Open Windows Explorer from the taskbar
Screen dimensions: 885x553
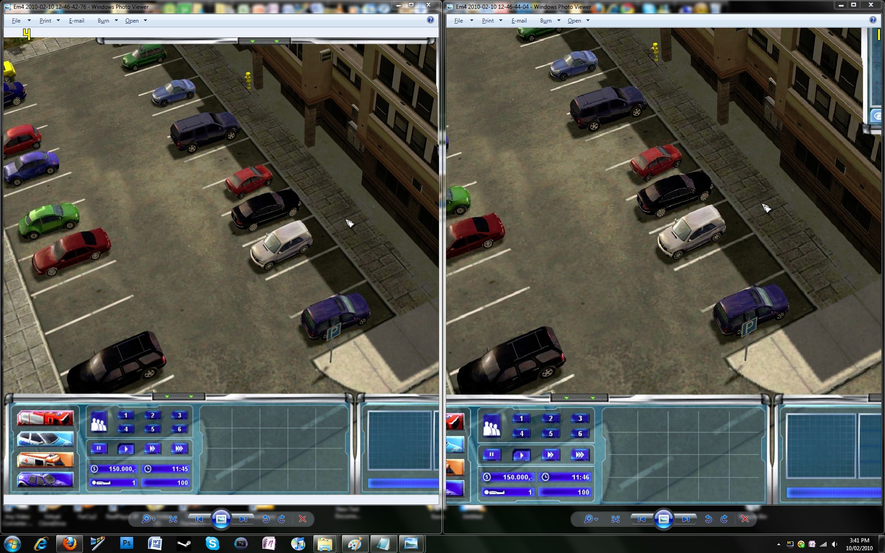(x=325, y=544)
